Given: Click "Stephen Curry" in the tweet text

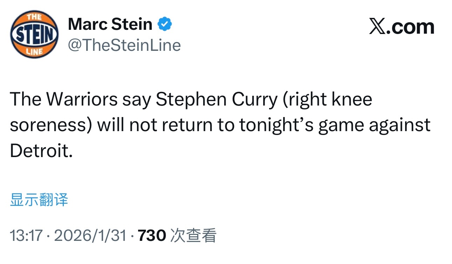Looking at the screenshot, I should coord(216,100).
